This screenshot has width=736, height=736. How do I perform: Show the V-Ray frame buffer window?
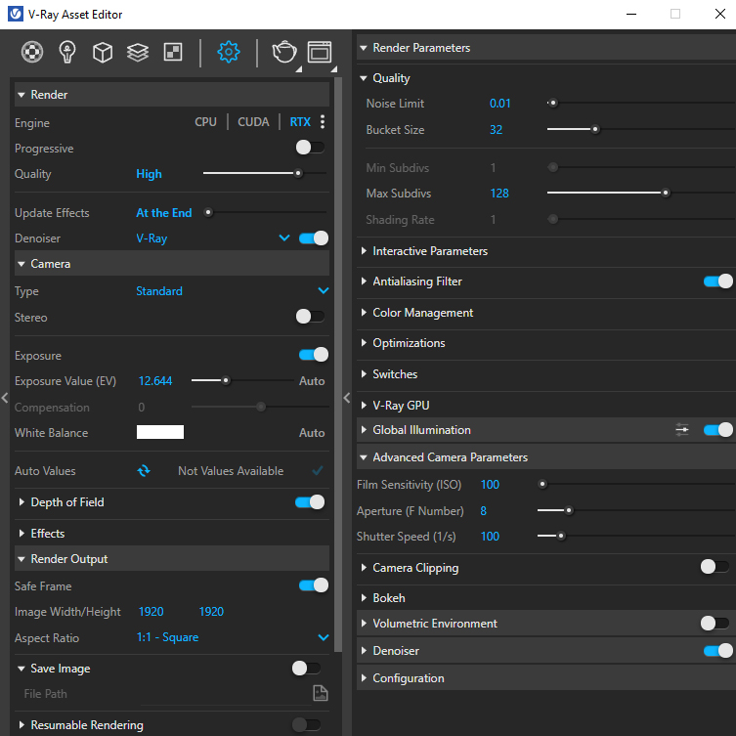[x=319, y=52]
